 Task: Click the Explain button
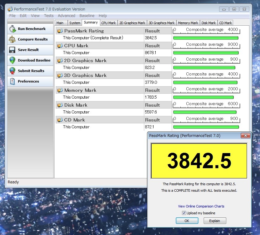[214, 220]
